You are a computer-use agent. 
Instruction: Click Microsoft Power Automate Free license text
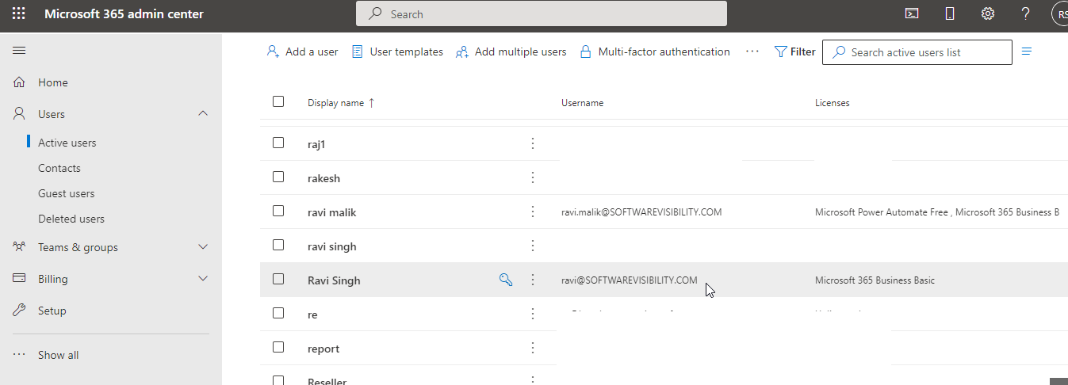[882, 212]
